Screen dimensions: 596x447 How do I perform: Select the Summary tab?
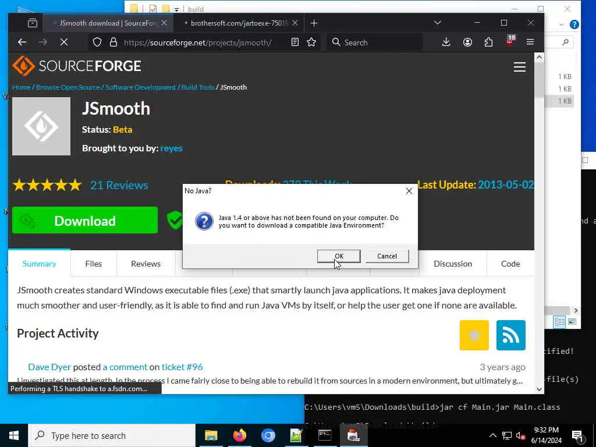pos(39,264)
